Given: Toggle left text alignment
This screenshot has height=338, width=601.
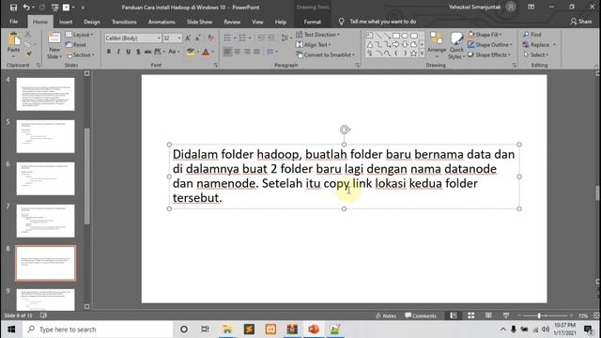Looking at the screenshot, I should point(227,52).
